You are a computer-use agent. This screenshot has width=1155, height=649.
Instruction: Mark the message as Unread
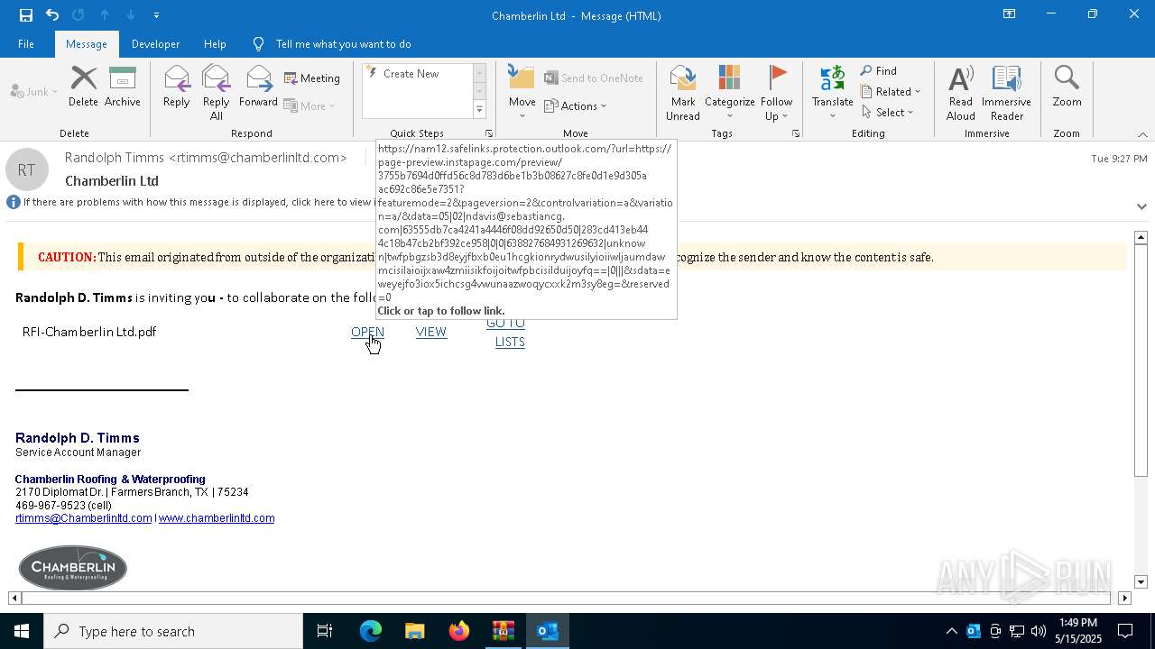tap(683, 92)
